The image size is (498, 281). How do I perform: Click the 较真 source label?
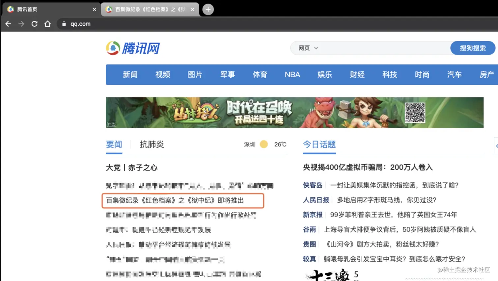[x=309, y=259]
